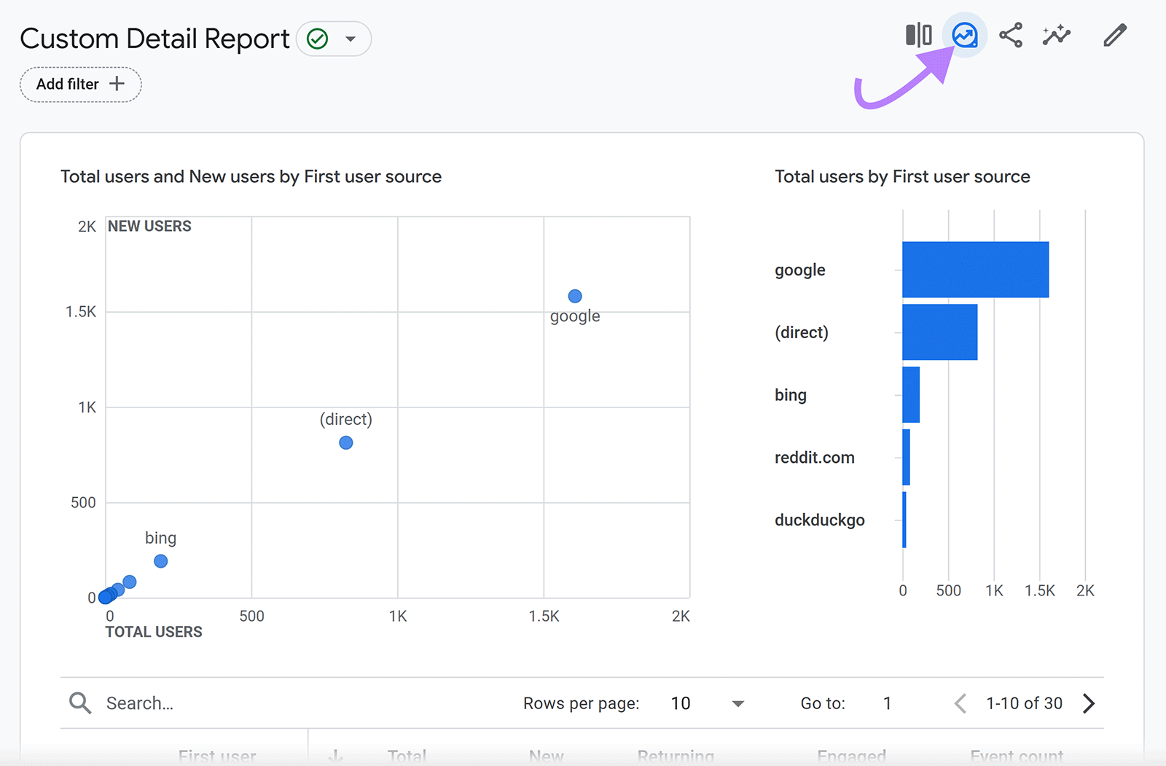Click the Go to page number field
Viewport: 1166px width, 766px height.
[887, 703]
